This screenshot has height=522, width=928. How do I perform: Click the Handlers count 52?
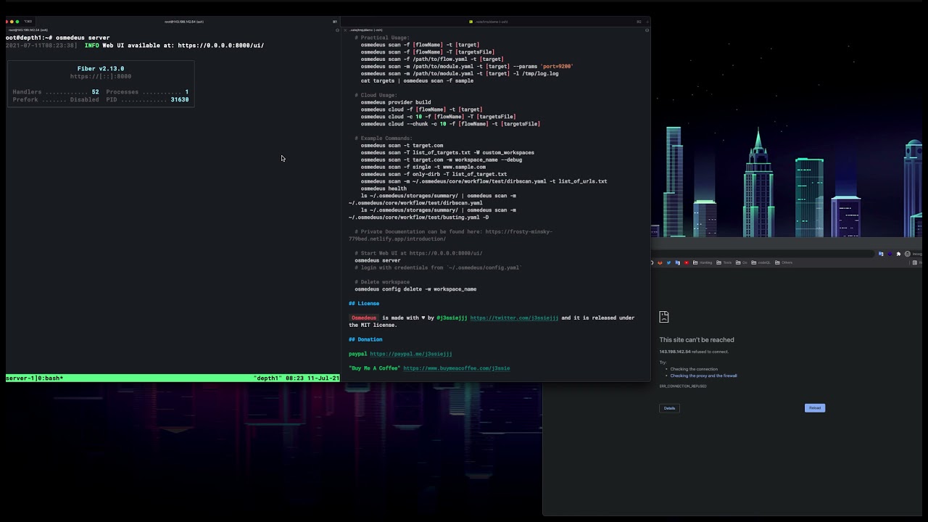[95, 92]
